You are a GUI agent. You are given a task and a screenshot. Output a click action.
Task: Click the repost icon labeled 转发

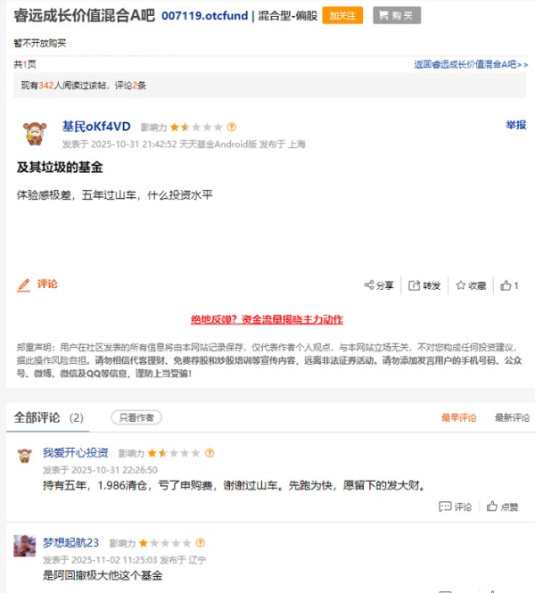[x=424, y=285]
